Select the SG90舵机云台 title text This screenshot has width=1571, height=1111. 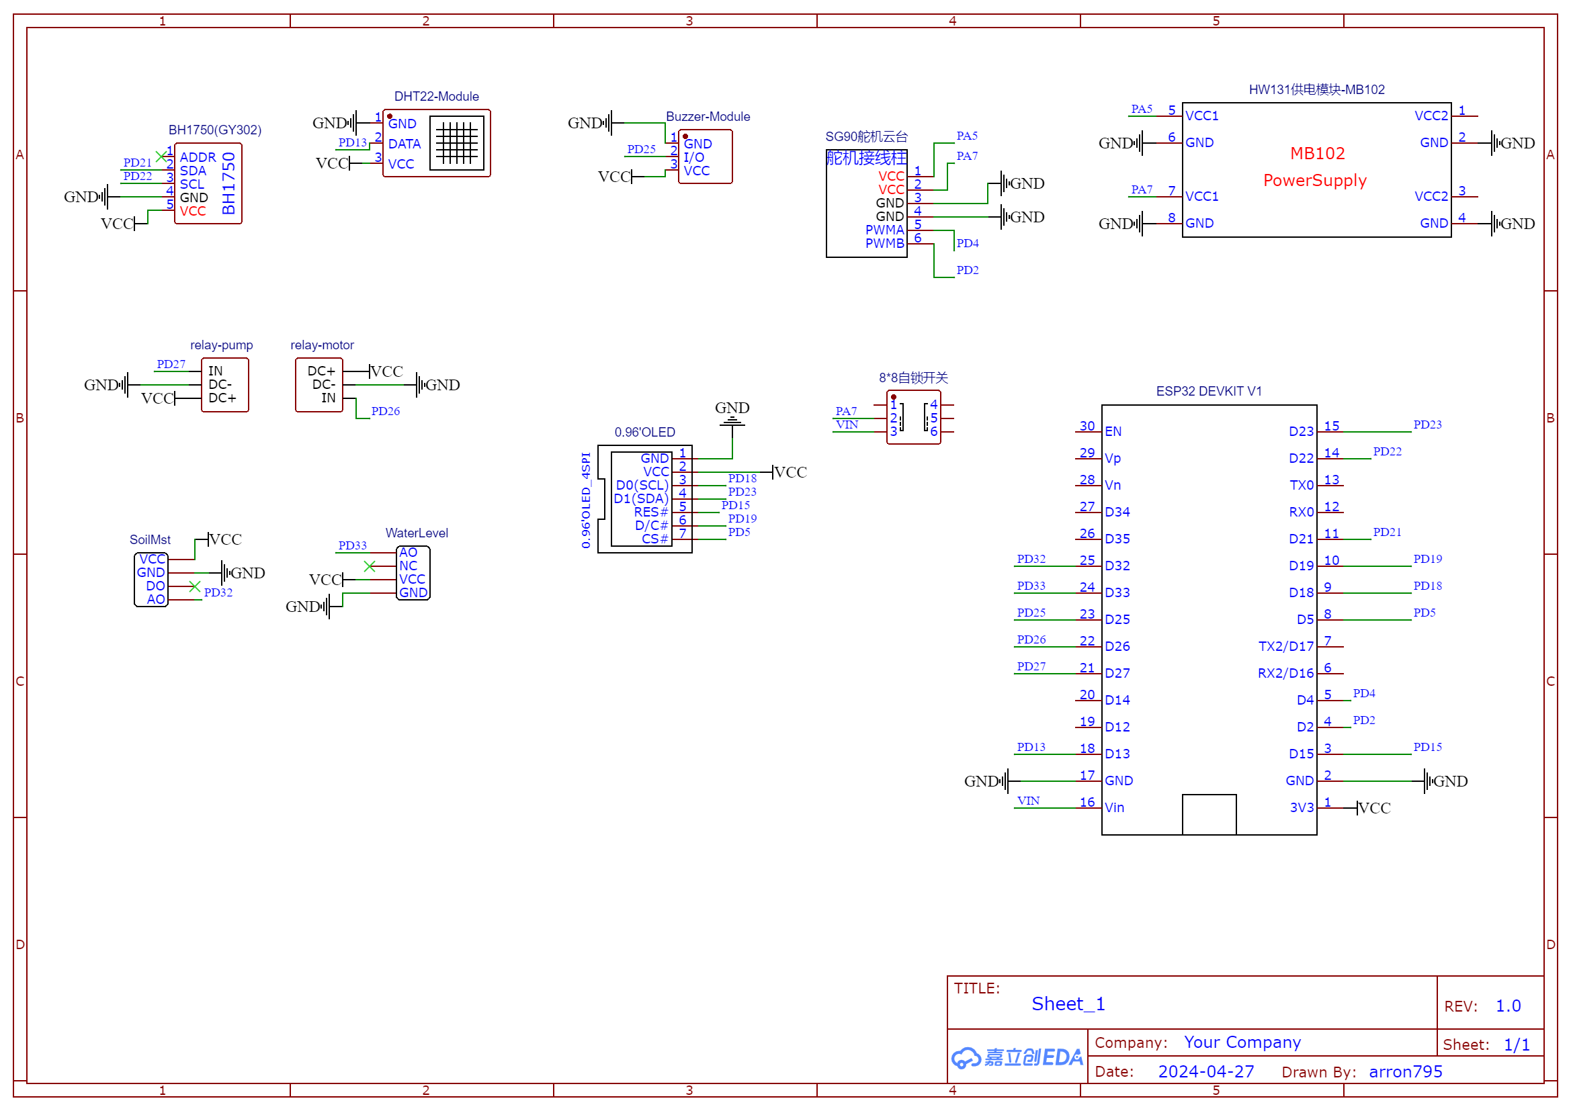point(866,137)
